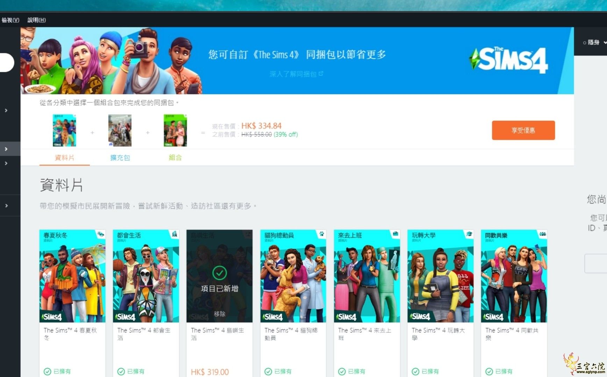Open the 都會生活 expansion card cover
The width and height of the screenshot is (607, 377).
146,276
